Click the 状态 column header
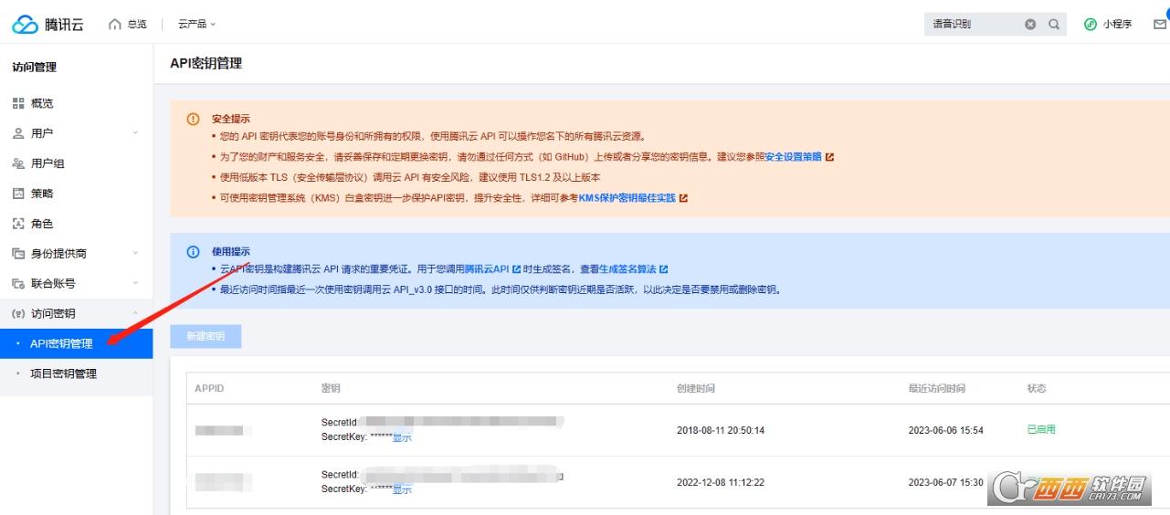This screenshot has width=1170, height=515. 1037,388
